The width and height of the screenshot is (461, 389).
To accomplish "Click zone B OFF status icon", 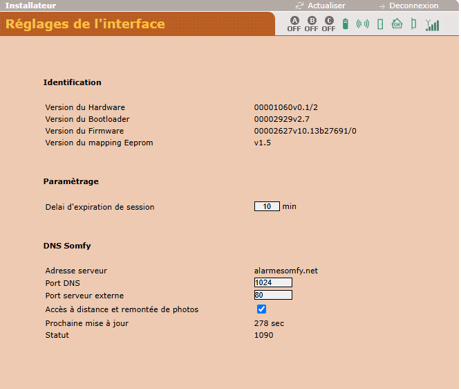I will [x=312, y=24].
